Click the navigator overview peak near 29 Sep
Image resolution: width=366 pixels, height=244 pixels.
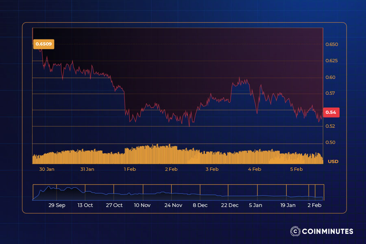(50, 188)
